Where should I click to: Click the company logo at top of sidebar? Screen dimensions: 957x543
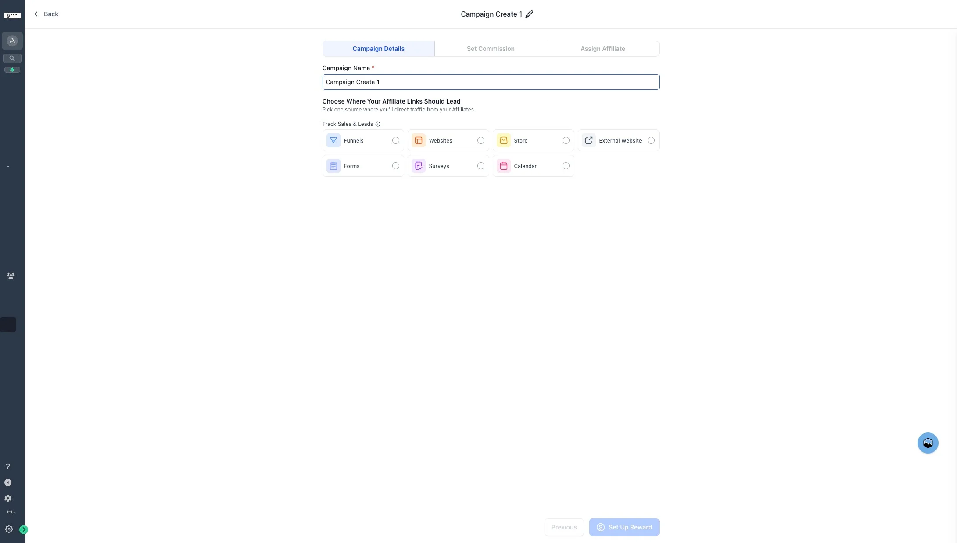tap(12, 16)
